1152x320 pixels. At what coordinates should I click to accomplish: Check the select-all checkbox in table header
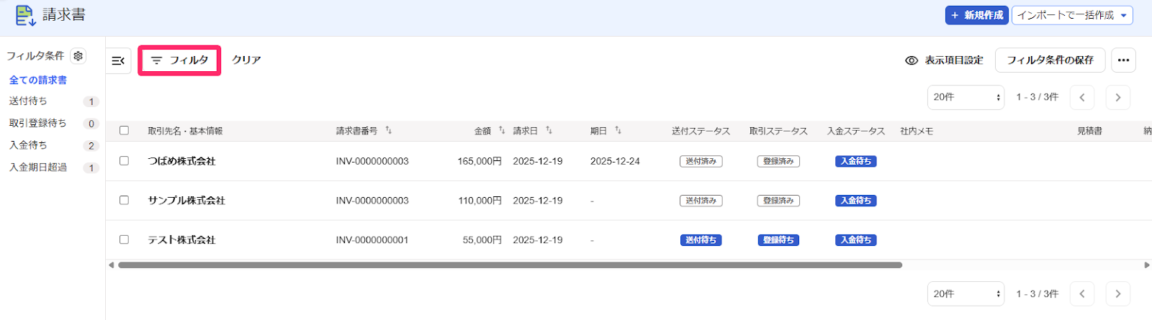coord(124,130)
